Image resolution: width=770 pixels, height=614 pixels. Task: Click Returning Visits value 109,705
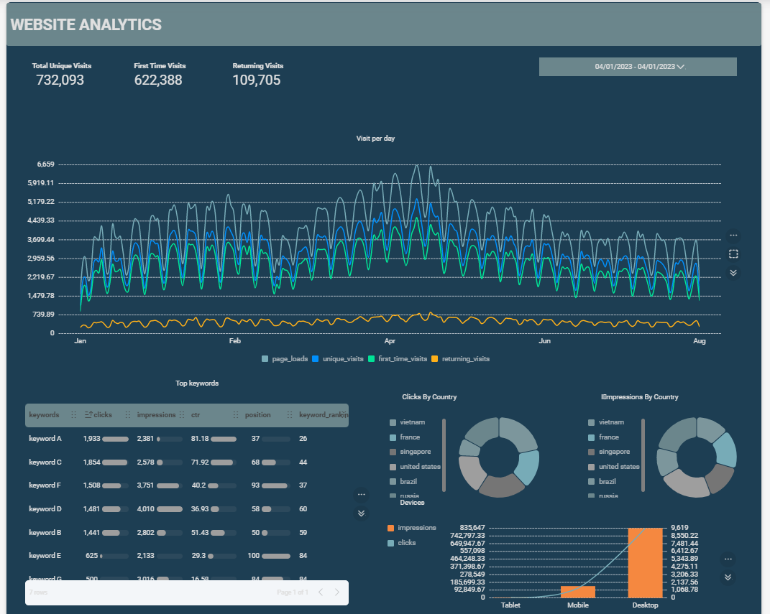pyautogui.click(x=257, y=80)
